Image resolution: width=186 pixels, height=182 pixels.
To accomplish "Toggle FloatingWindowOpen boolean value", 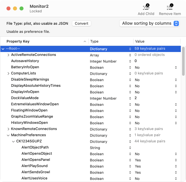I will [x=176, y=110].
